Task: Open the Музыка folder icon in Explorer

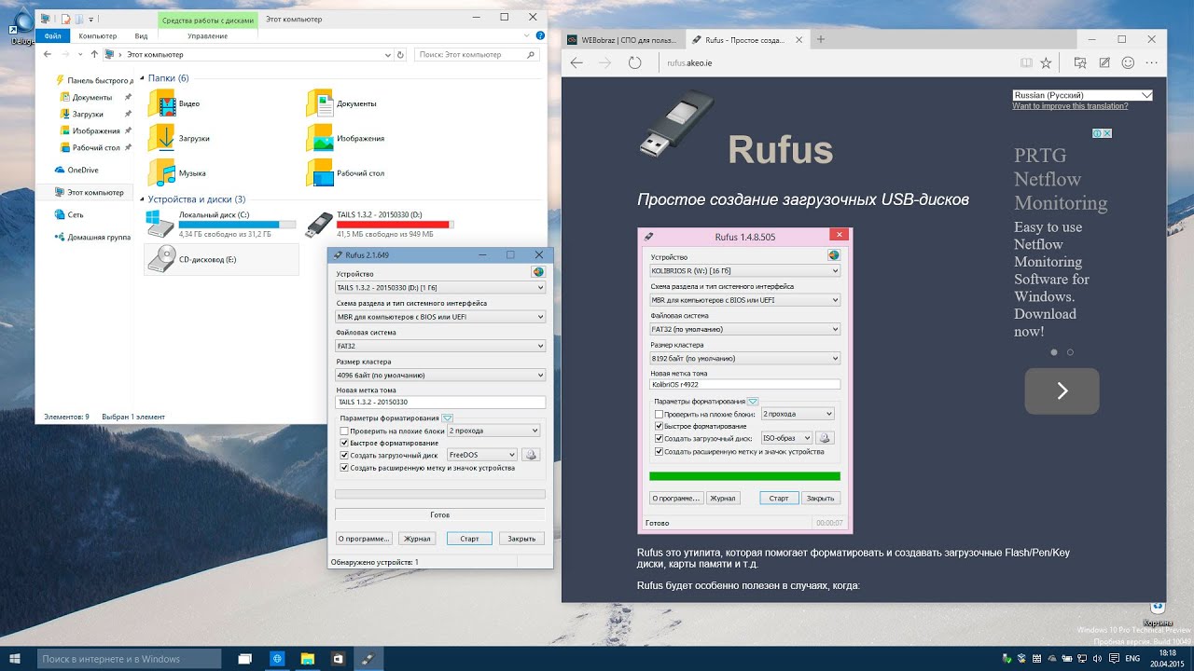Action: [162, 172]
